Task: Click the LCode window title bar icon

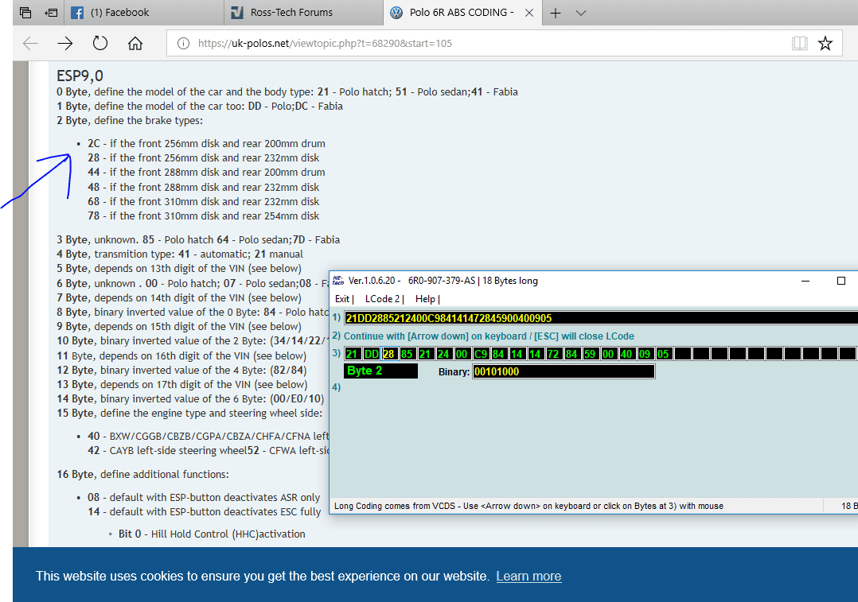Action: click(338, 281)
